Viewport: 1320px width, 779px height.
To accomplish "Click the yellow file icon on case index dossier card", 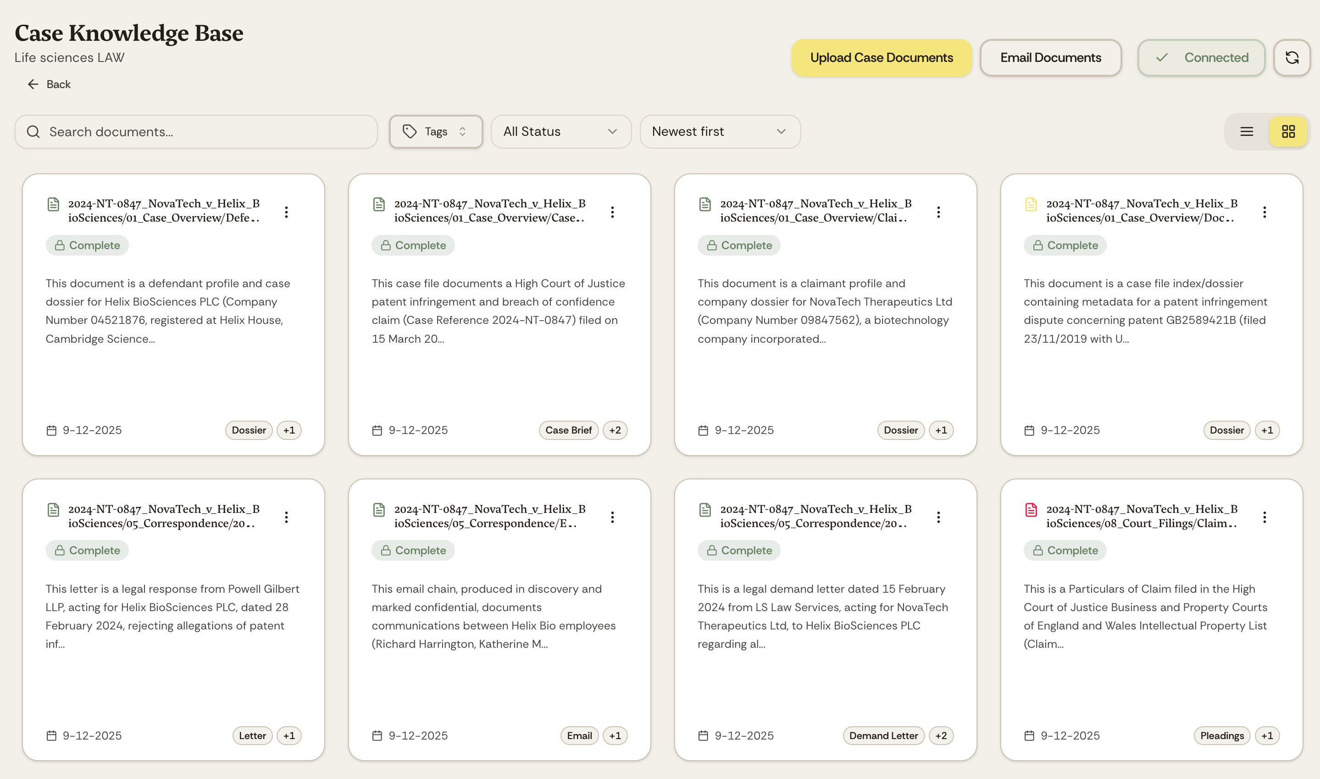I will point(1031,204).
